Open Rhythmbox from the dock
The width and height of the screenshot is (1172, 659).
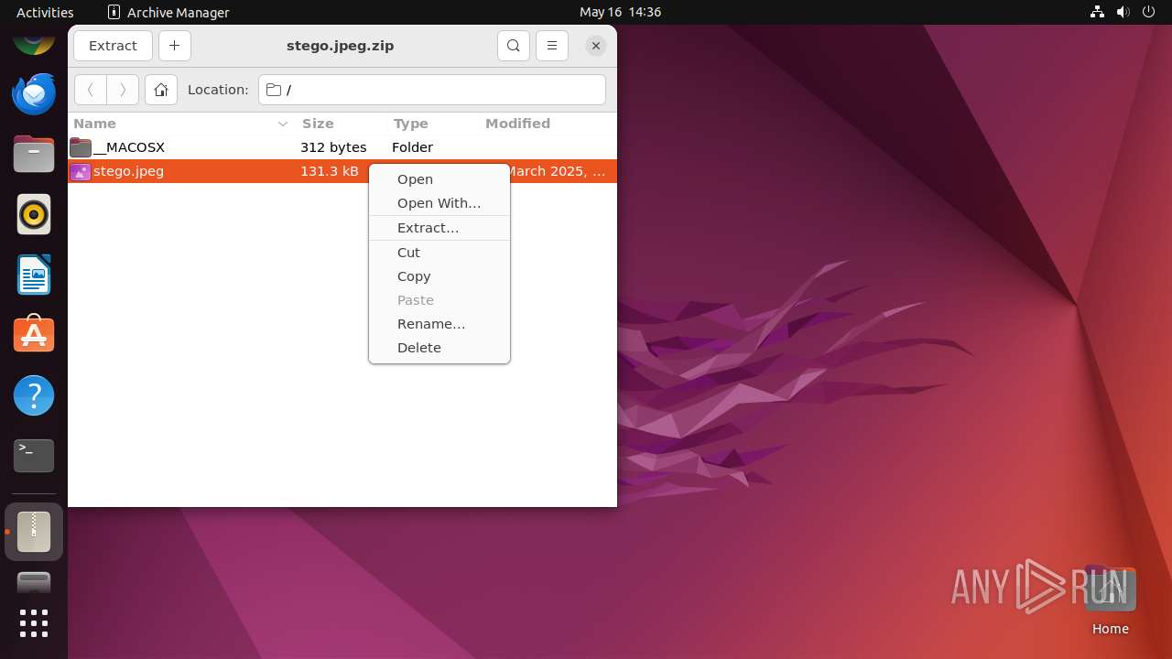pos(34,214)
